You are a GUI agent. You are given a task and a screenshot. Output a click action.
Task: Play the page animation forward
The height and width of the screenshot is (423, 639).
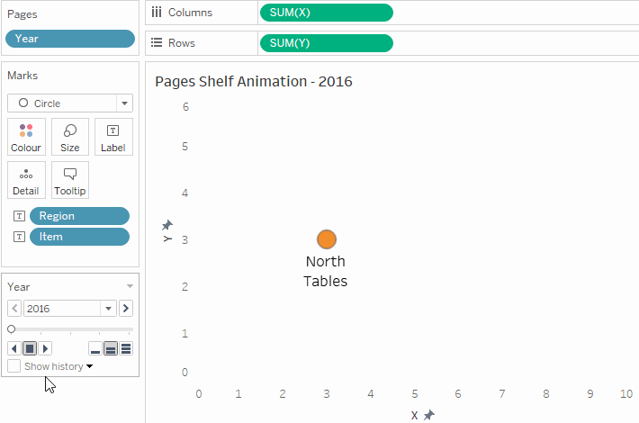pyautogui.click(x=46, y=348)
